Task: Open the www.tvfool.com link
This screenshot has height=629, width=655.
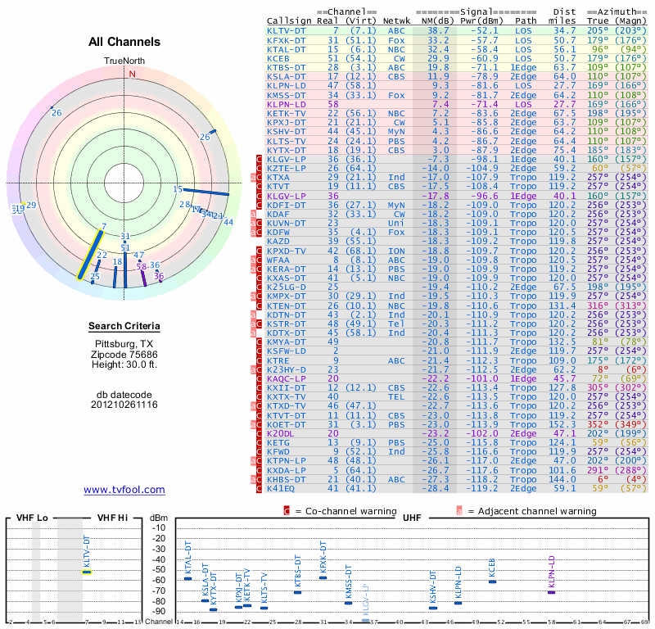Action: [x=124, y=490]
